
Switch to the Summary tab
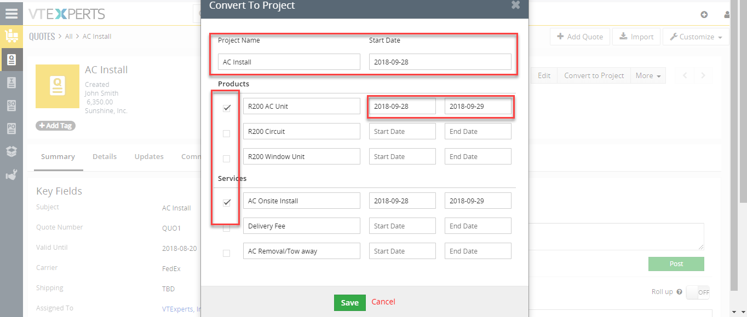coord(58,156)
